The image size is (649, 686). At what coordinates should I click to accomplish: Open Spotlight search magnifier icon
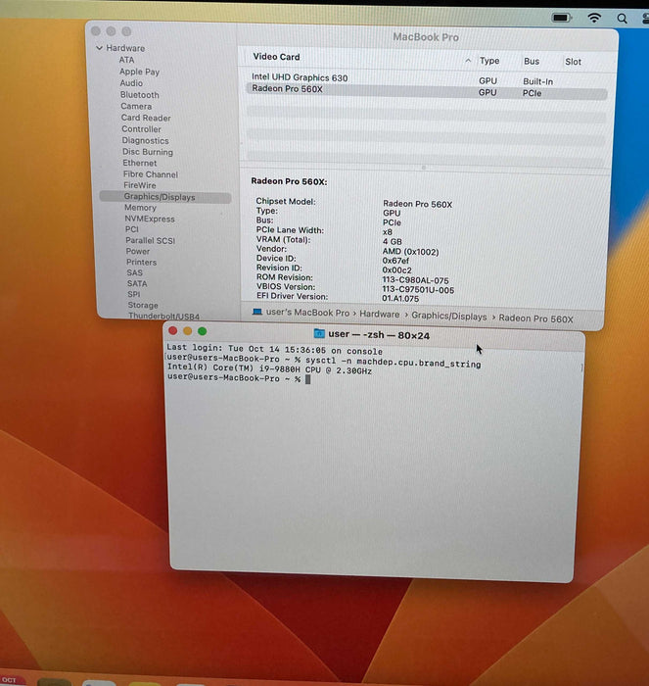(x=622, y=19)
